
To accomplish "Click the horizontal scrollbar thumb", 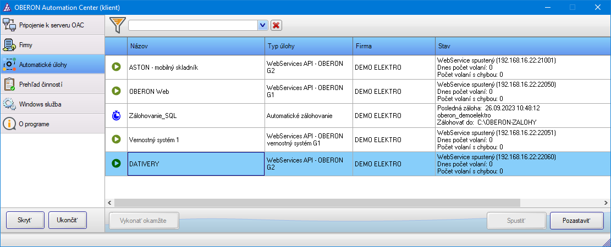I will pyautogui.click(x=317, y=203).
